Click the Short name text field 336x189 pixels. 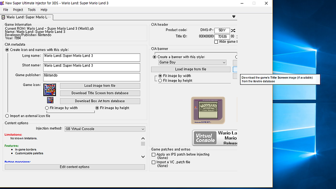pyautogui.click(x=92, y=67)
